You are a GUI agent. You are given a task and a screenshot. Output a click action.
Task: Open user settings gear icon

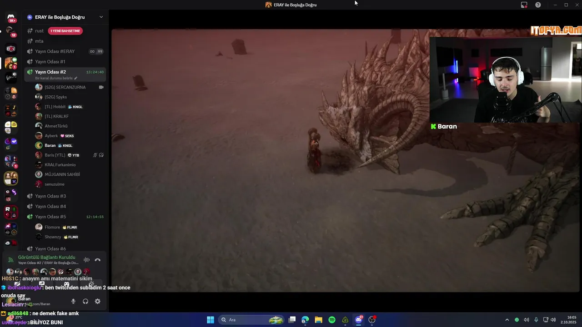pos(97,301)
